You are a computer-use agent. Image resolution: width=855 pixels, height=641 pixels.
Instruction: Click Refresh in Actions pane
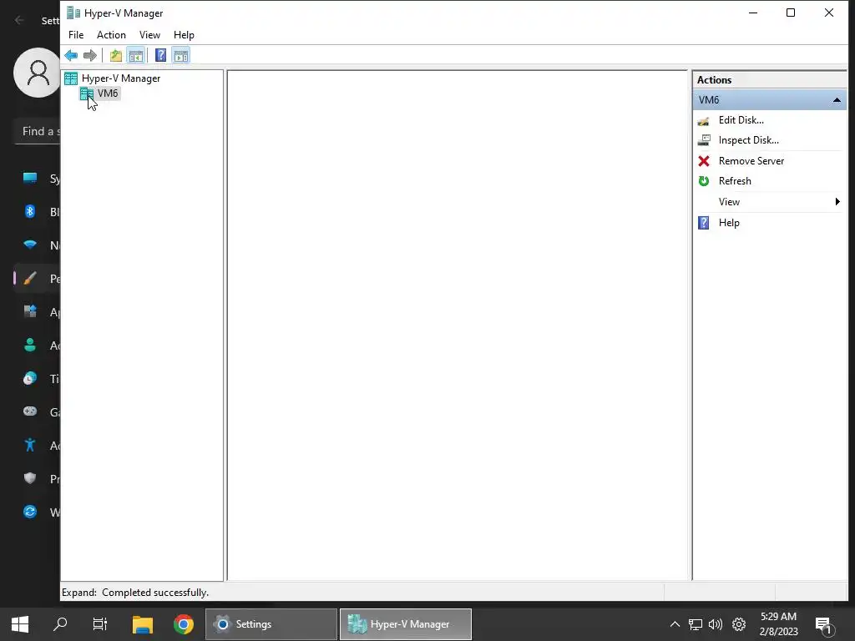coord(735,181)
